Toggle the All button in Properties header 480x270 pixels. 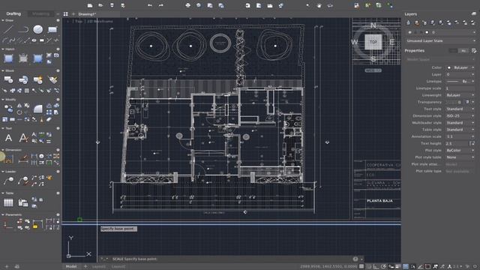pyautogui.click(x=463, y=50)
